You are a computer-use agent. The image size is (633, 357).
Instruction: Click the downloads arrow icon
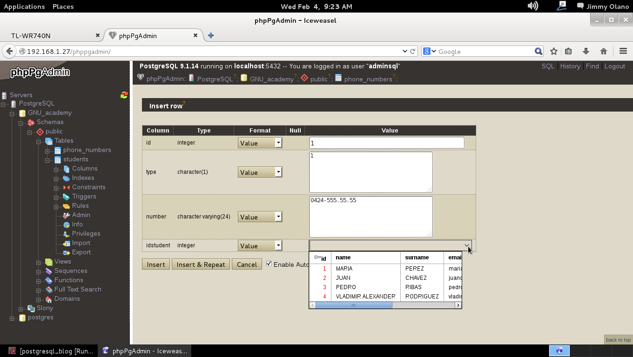(x=586, y=51)
